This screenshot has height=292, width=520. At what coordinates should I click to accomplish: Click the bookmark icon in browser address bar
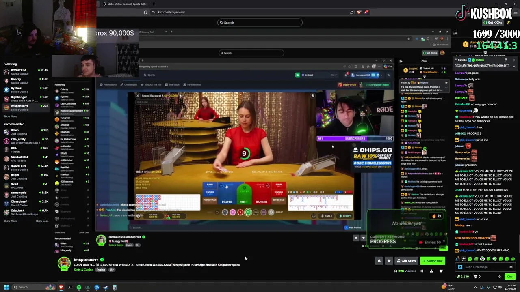tap(145, 12)
